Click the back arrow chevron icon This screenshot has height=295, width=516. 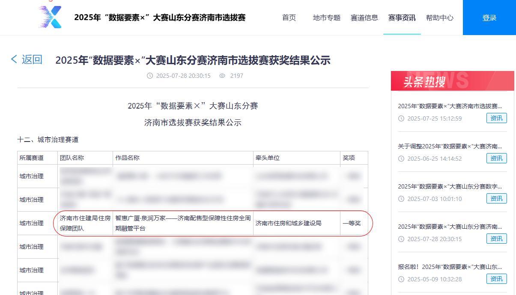tap(14, 59)
